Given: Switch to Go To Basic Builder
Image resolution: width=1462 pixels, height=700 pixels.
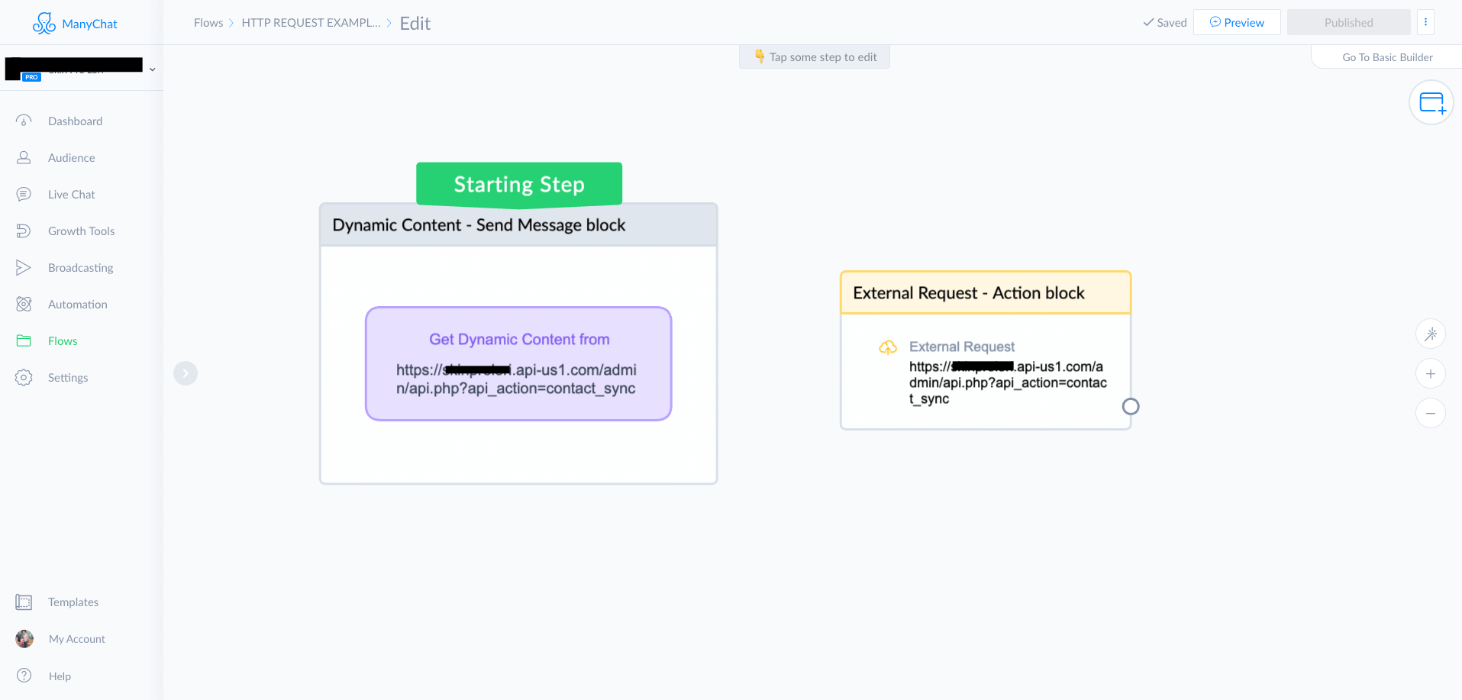Looking at the screenshot, I should click(x=1389, y=56).
